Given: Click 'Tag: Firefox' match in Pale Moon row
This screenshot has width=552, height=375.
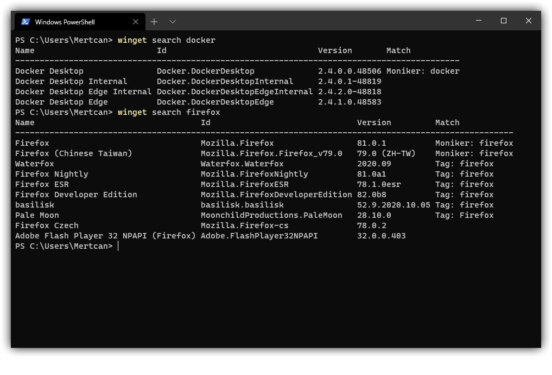Looking at the screenshot, I should coord(464,215).
